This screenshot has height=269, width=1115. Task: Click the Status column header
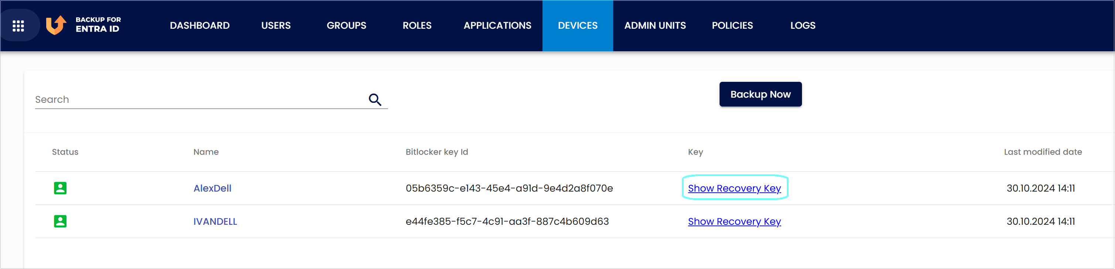coord(65,152)
